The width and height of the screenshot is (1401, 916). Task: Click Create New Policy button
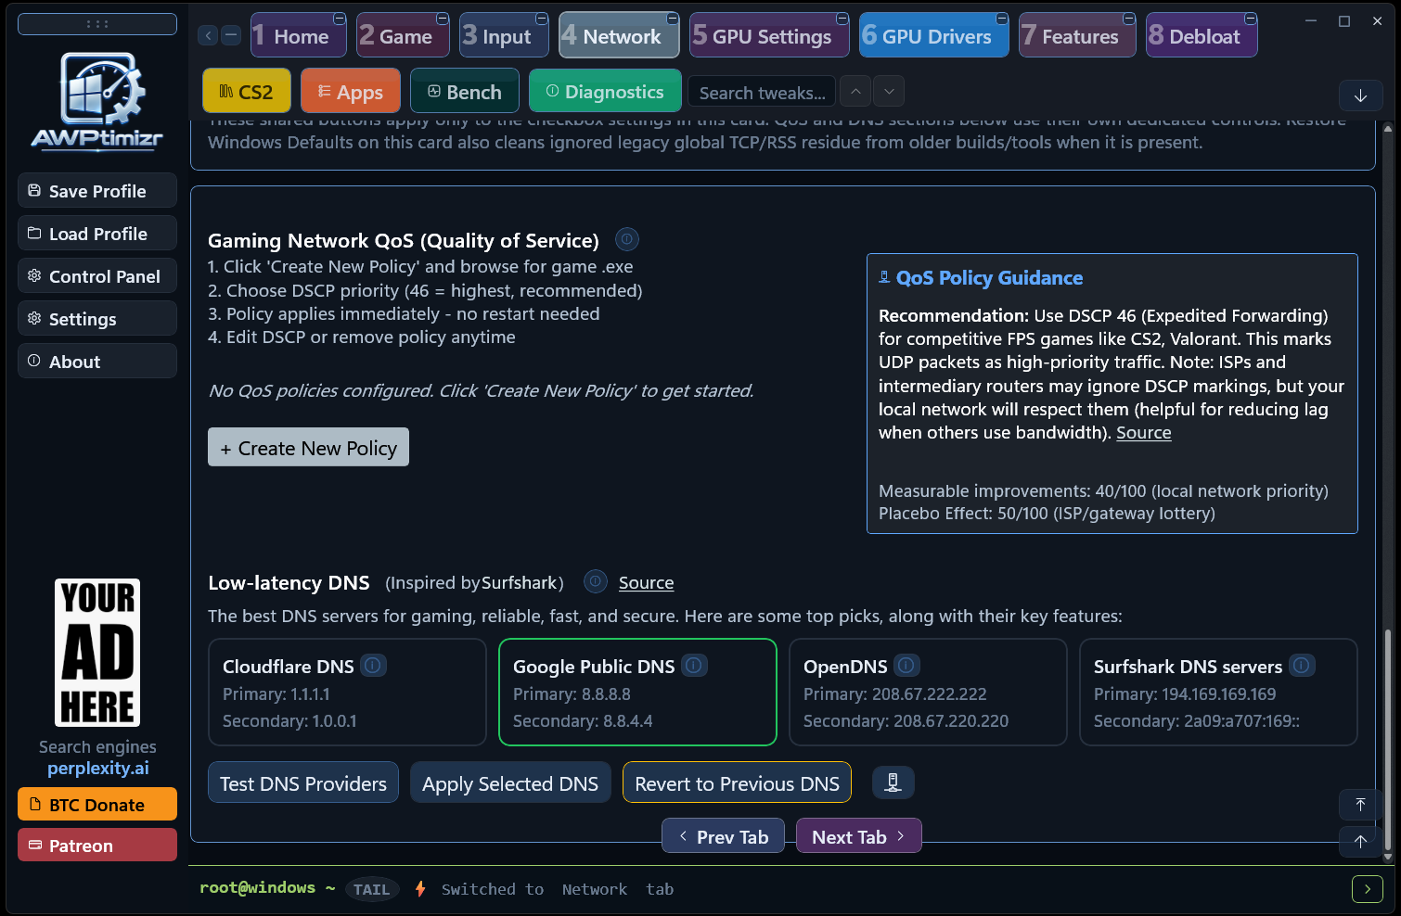(x=308, y=447)
